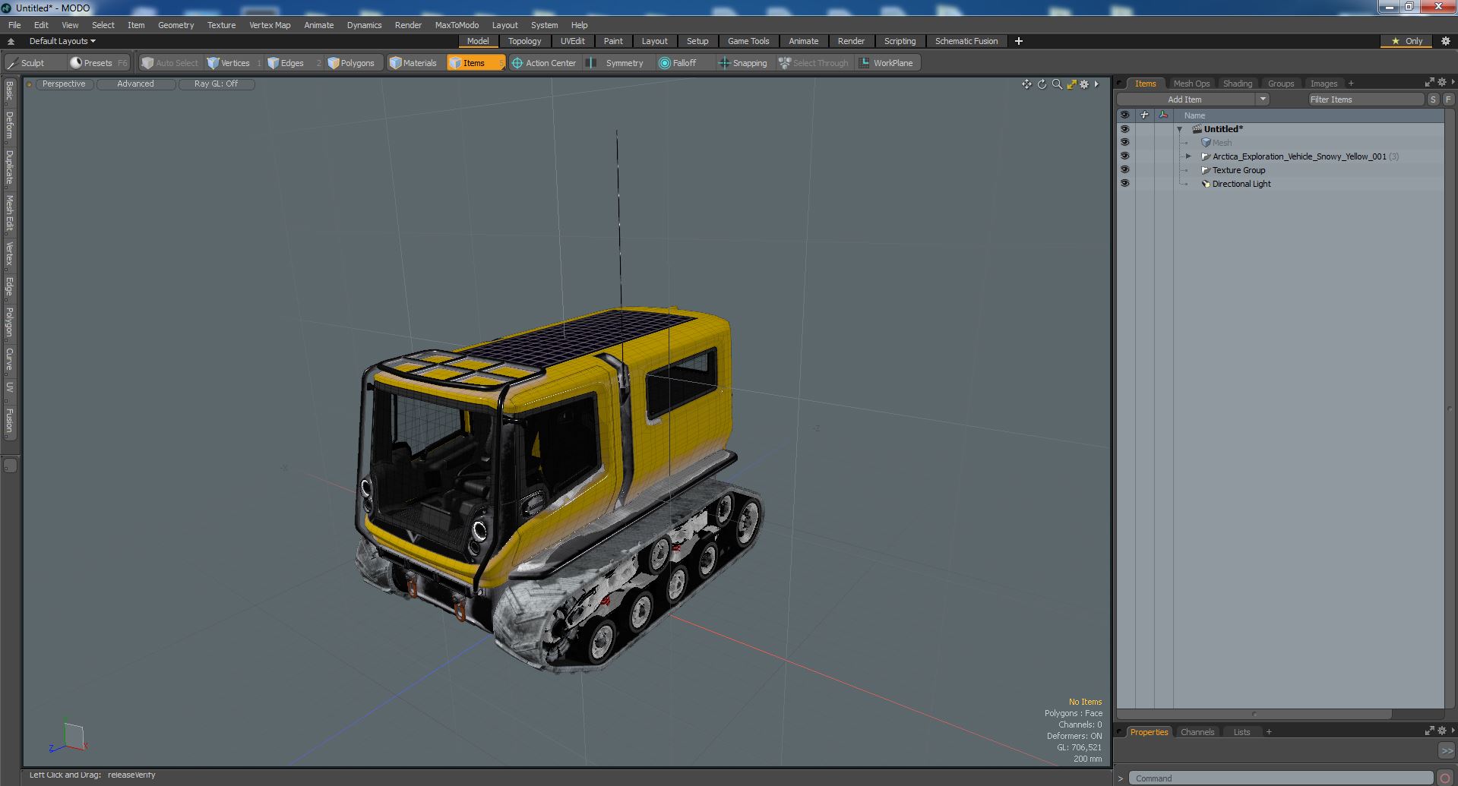Click the S filter button
1458x786 pixels.
pyautogui.click(x=1433, y=99)
